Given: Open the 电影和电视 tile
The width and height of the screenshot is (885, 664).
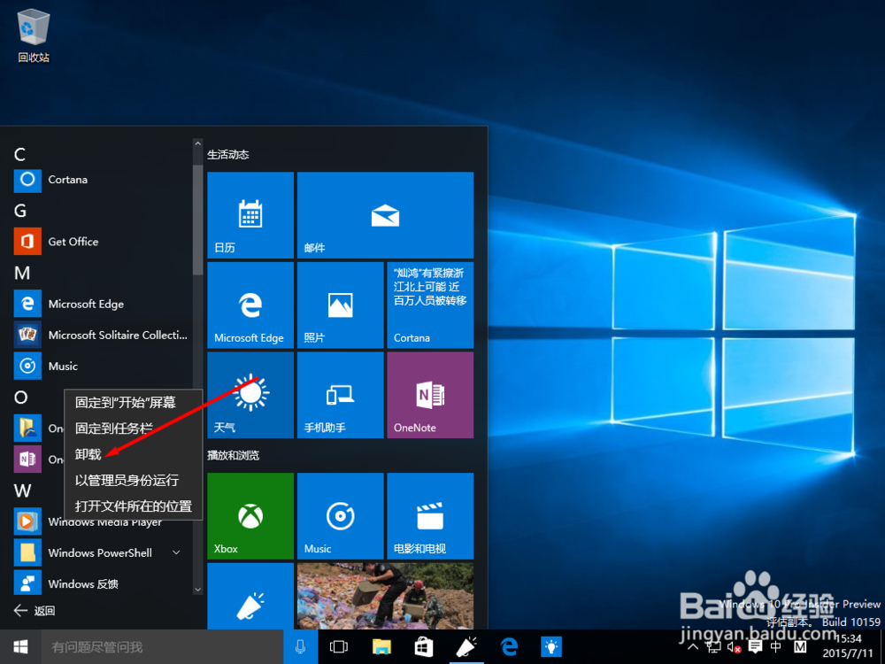Looking at the screenshot, I should [430, 516].
